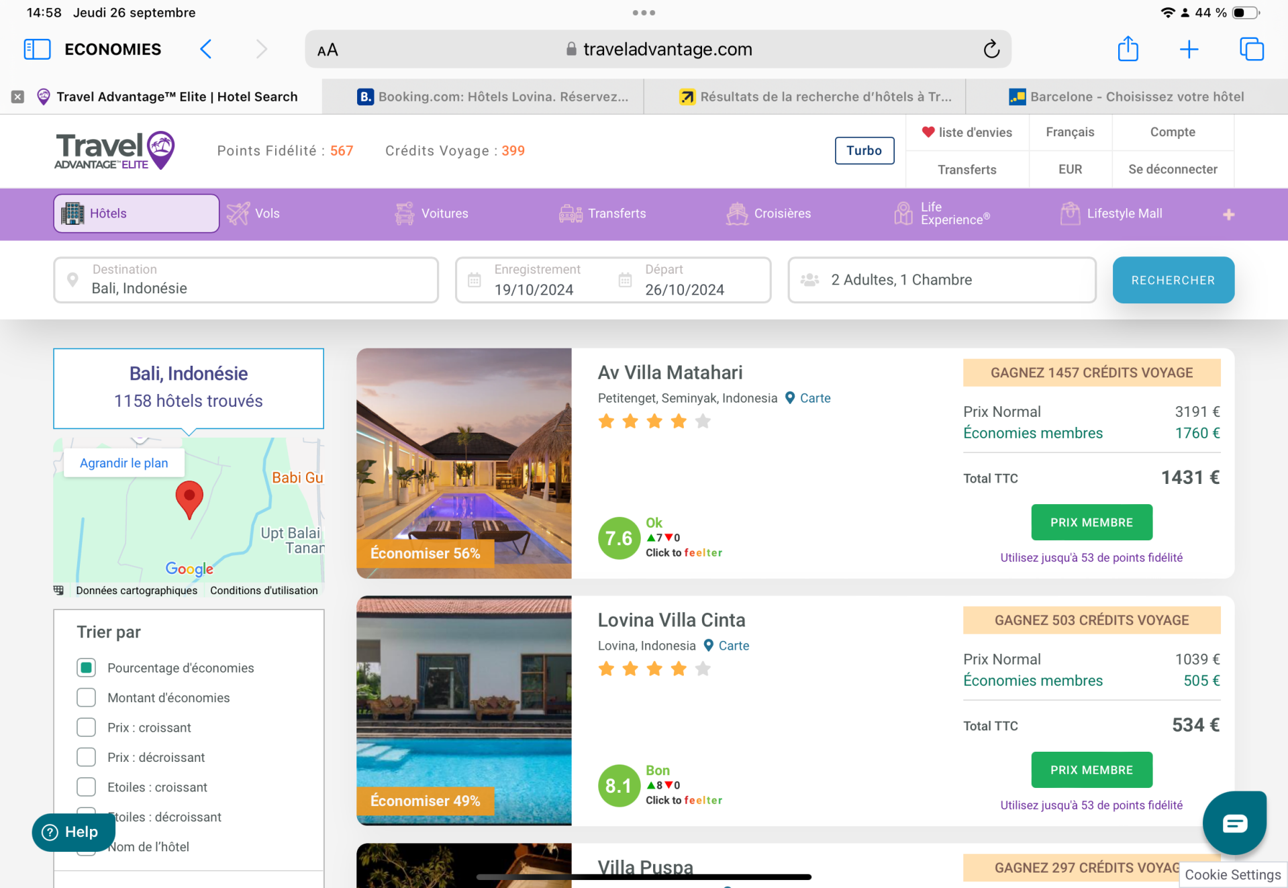This screenshot has width=1288, height=888.
Task: Click Se déconnecter link
Action: click(x=1173, y=169)
